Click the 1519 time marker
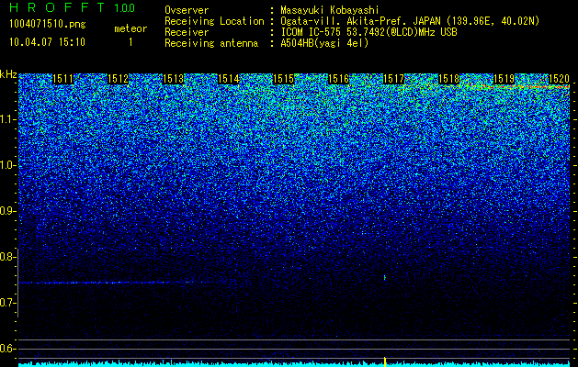Image resolution: width=578 pixels, height=367 pixels. coord(504,79)
